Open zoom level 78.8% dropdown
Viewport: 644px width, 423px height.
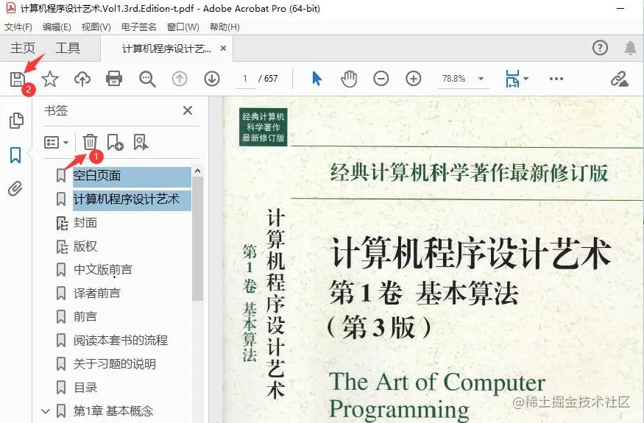tap(481, 79)
